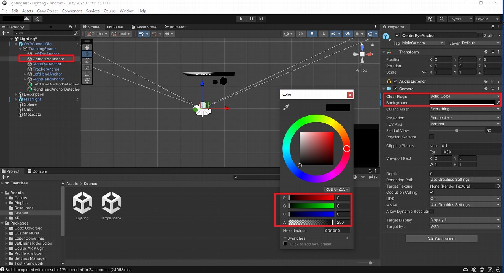
Task: Toggle scene visibility hidden-objects eye button
Action: click(x=347, y=34)
